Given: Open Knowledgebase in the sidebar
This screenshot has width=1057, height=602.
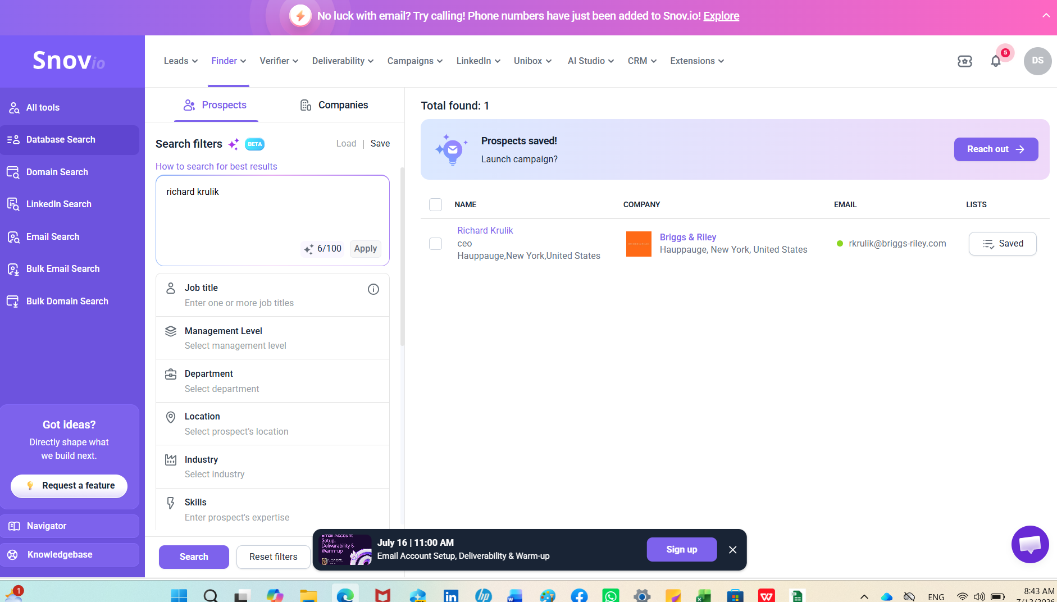Looking at the screenshot, I should tap(70, 554).
